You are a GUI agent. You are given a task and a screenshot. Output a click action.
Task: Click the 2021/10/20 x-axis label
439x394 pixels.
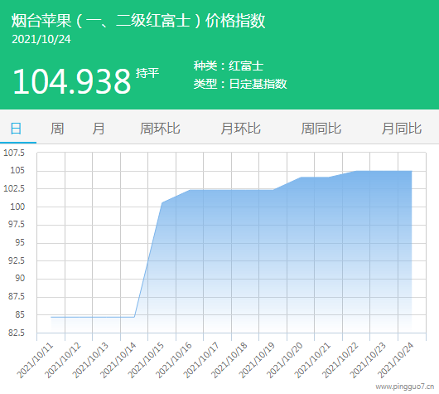284,360
